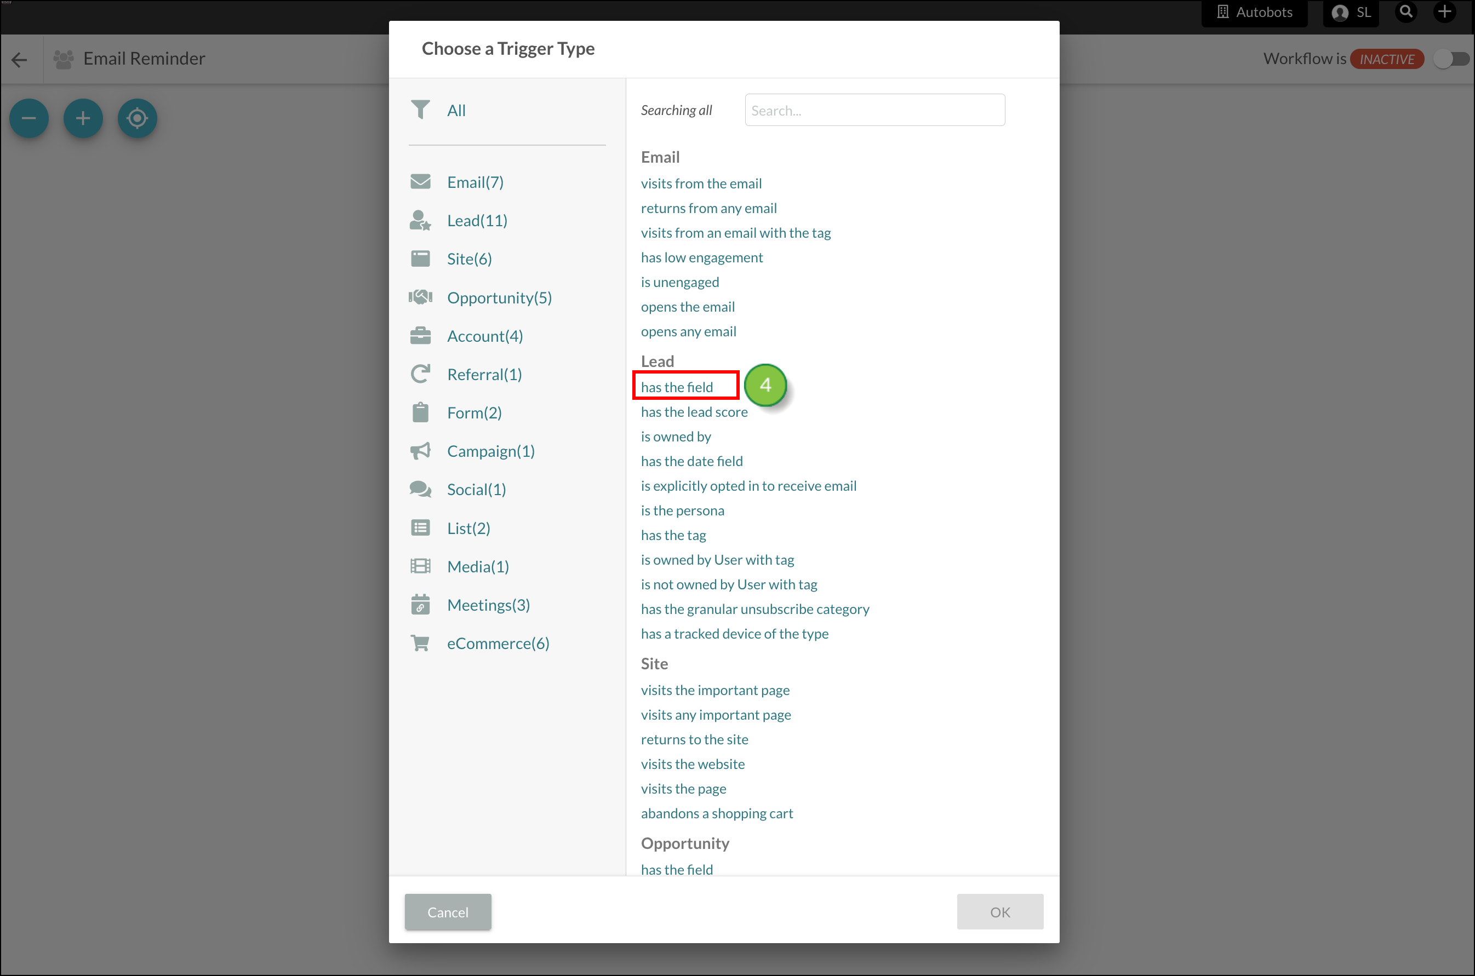Select the Lead(11) category
Screen dimensions: 1475x976
(477, 220)
